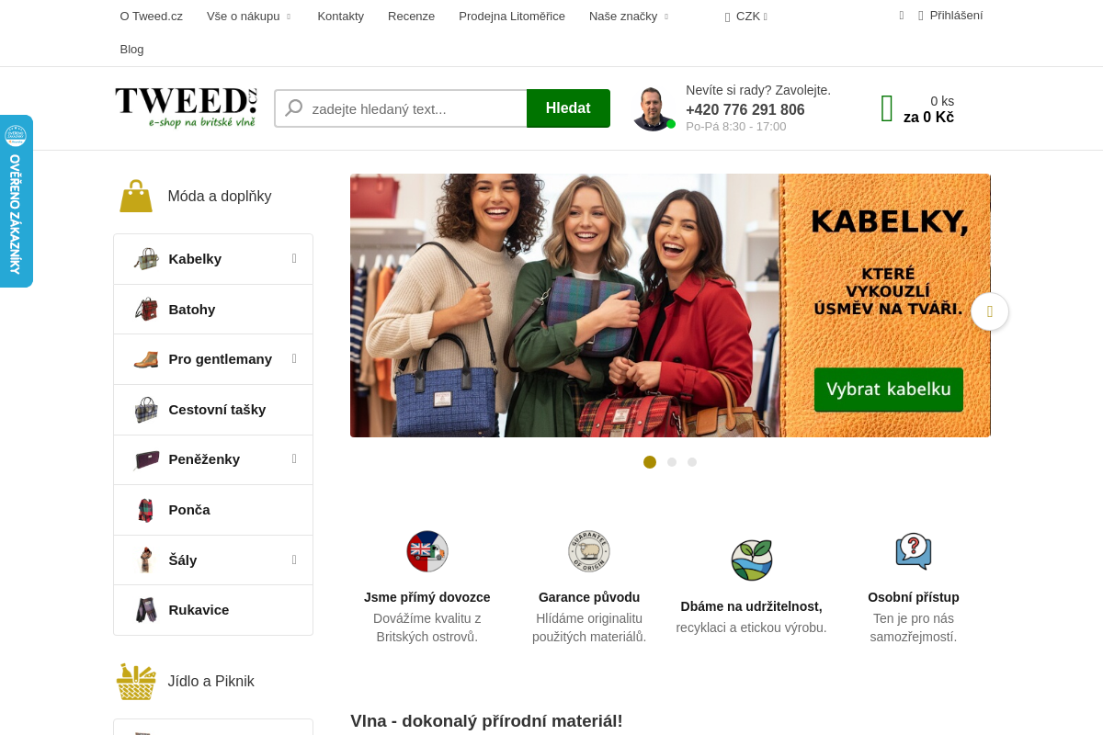Image resolution: width=1103 pixels, height=735 pixels.
Task: Click the Tweed.cz logo
Action: [x=186, y=107]
